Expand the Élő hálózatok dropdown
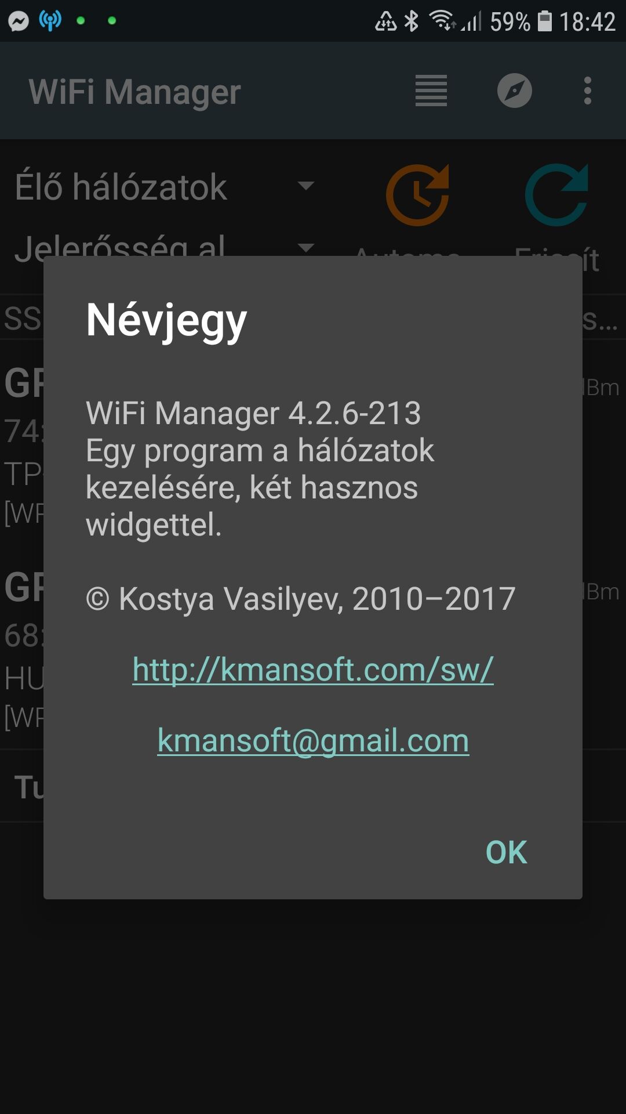 [305, 186]
